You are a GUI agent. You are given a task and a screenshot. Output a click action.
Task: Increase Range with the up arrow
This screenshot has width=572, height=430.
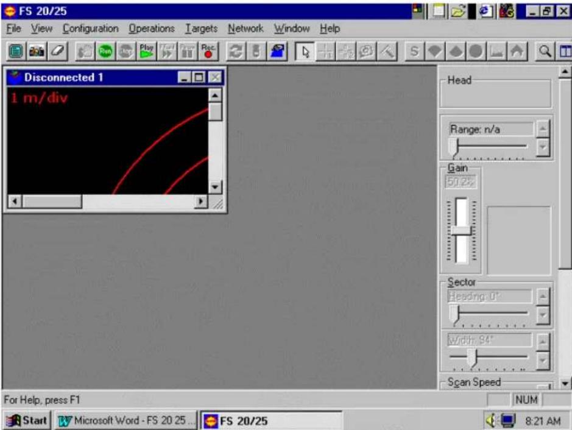[543, 129]
